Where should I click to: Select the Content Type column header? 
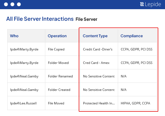pos(95,36)
